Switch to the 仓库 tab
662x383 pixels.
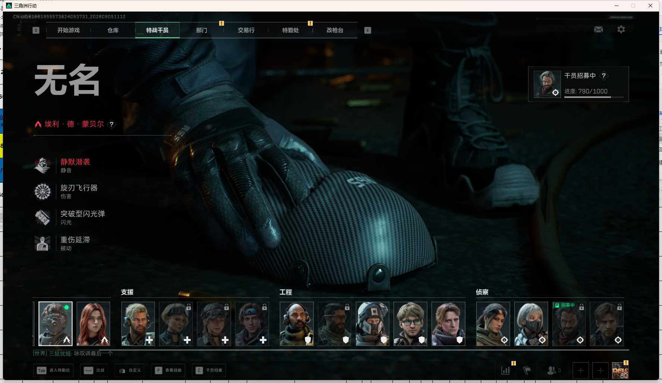pos(113,30)
